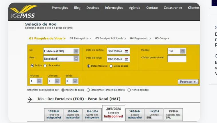Select the 'Ida e volta' round-trip option
This screenshot has width=217, height=123.
[x=45, y=66]
